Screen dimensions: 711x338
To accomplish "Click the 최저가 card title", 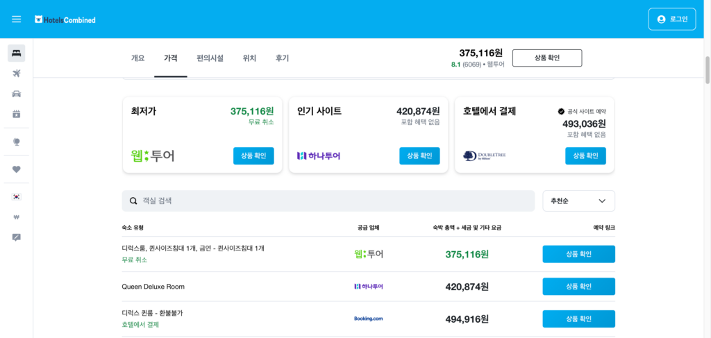I will (144, 111).
